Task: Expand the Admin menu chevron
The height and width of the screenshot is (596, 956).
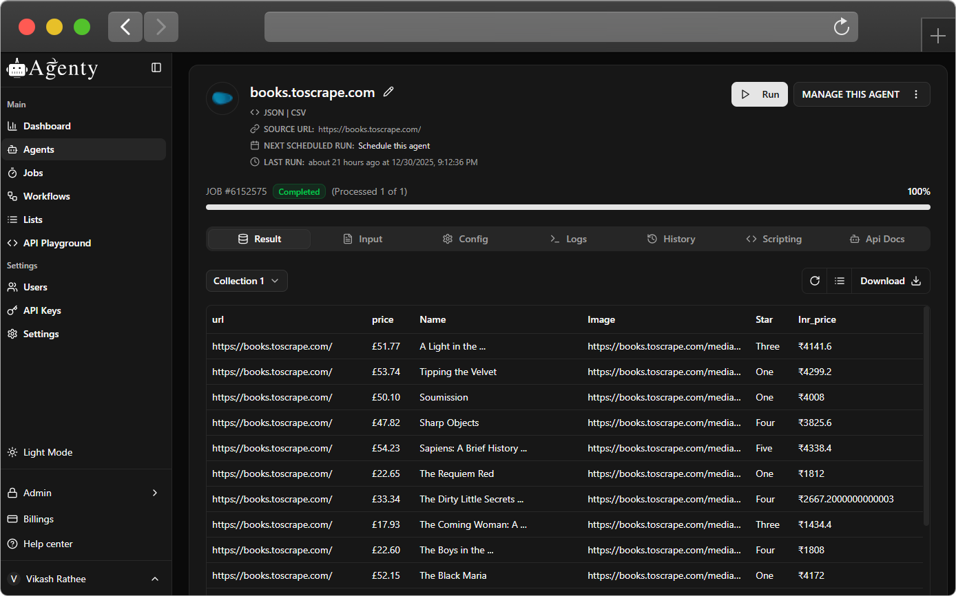Action: 154,493
